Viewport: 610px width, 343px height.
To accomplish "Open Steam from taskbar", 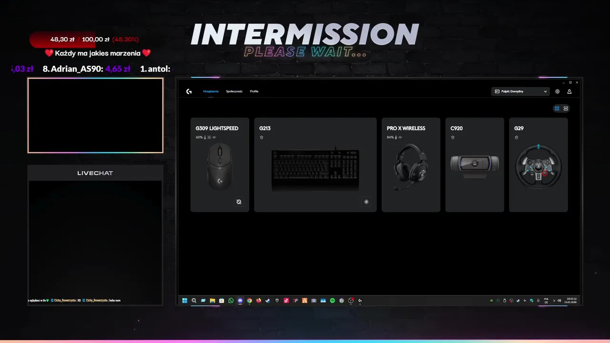I will [x=267, y=301].
